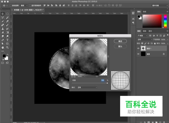The height and width of the screenshot is (123, 169).
Task: Add a layer style with fx button
Action: [x=145, y=122]
